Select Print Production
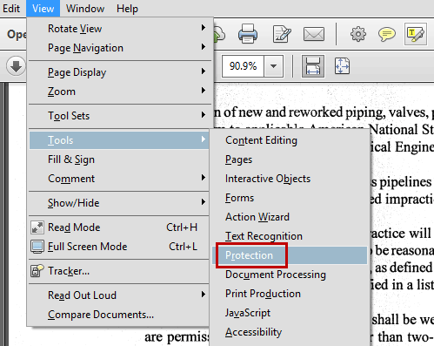434x346 pixels. tap(290, 294)
